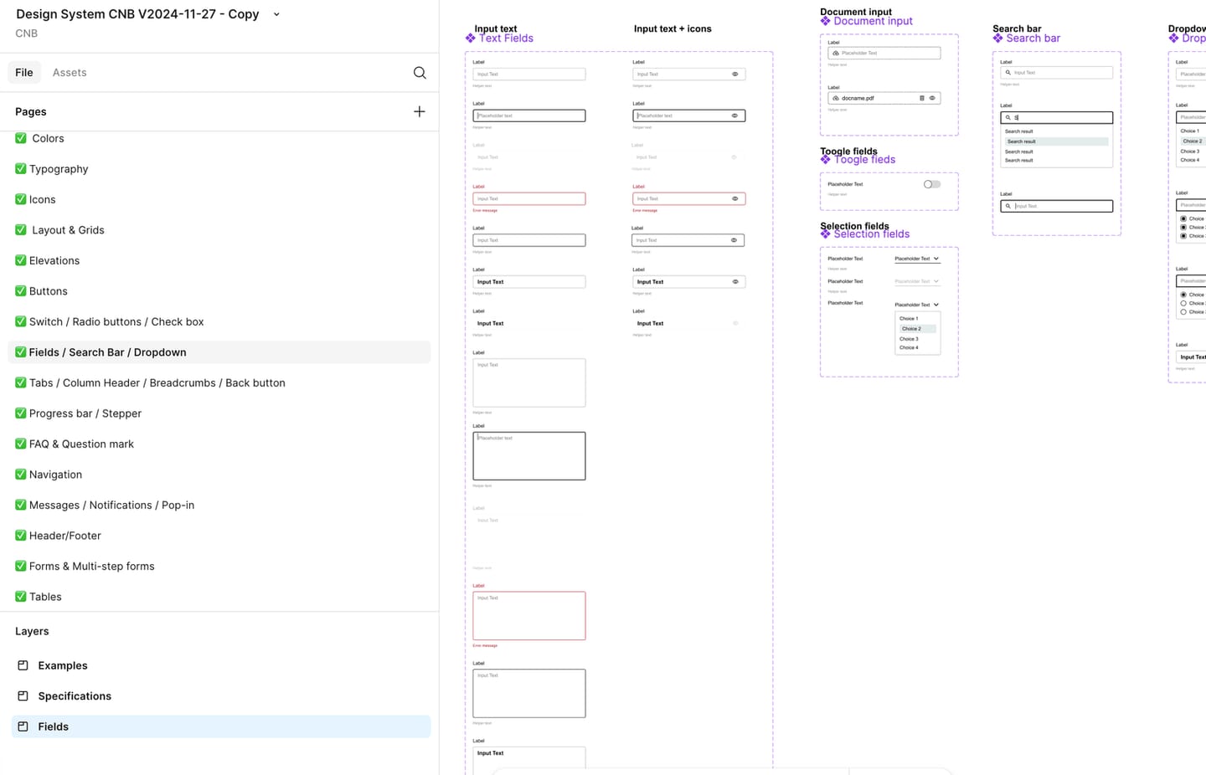Select the Examples layer frame icon
The image size is (1206, 775).
(x=23, y=665)
